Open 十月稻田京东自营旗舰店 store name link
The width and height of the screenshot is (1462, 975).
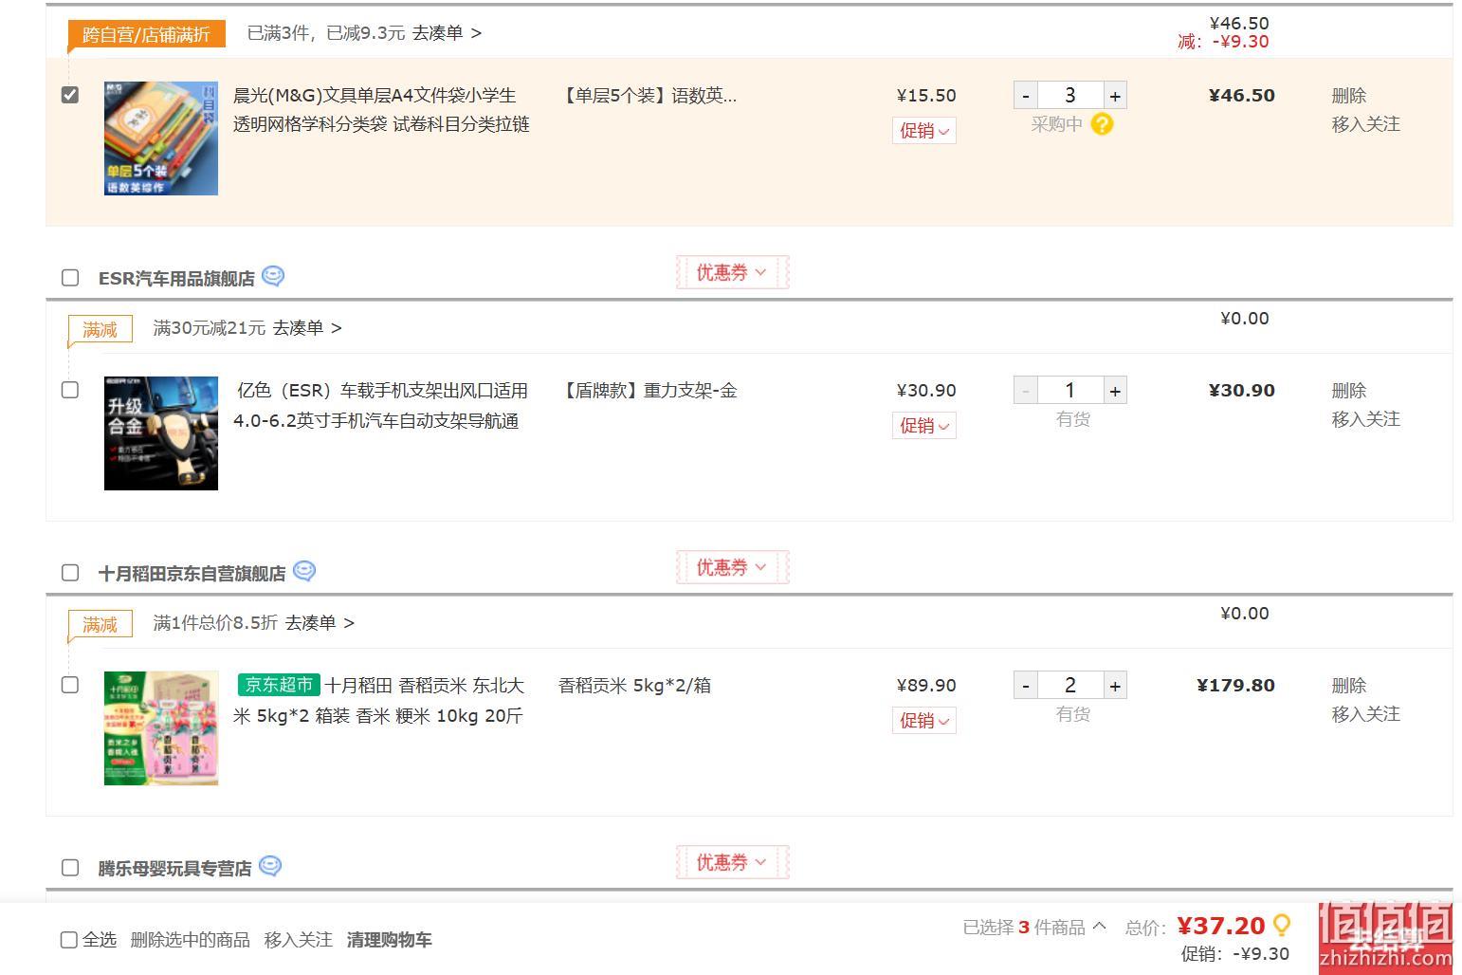point(192,574)
